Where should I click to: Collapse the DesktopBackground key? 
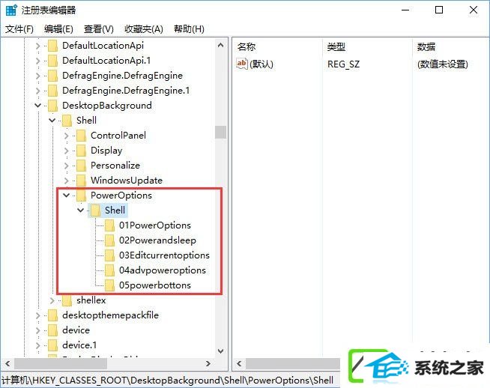click(x=37, y=106)
